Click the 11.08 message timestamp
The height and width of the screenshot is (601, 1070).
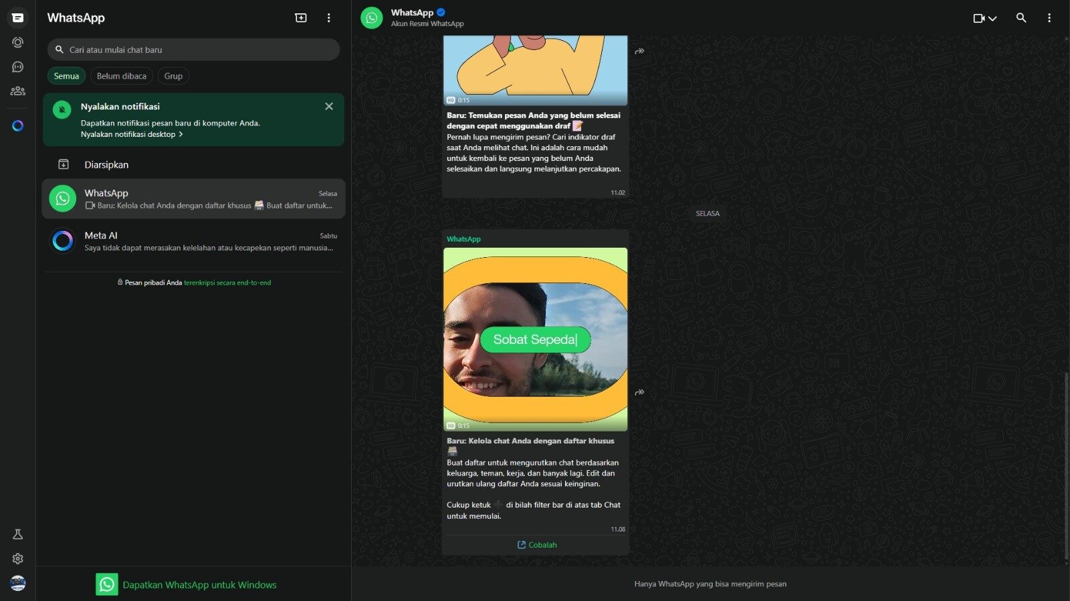(x=618, y=529)
